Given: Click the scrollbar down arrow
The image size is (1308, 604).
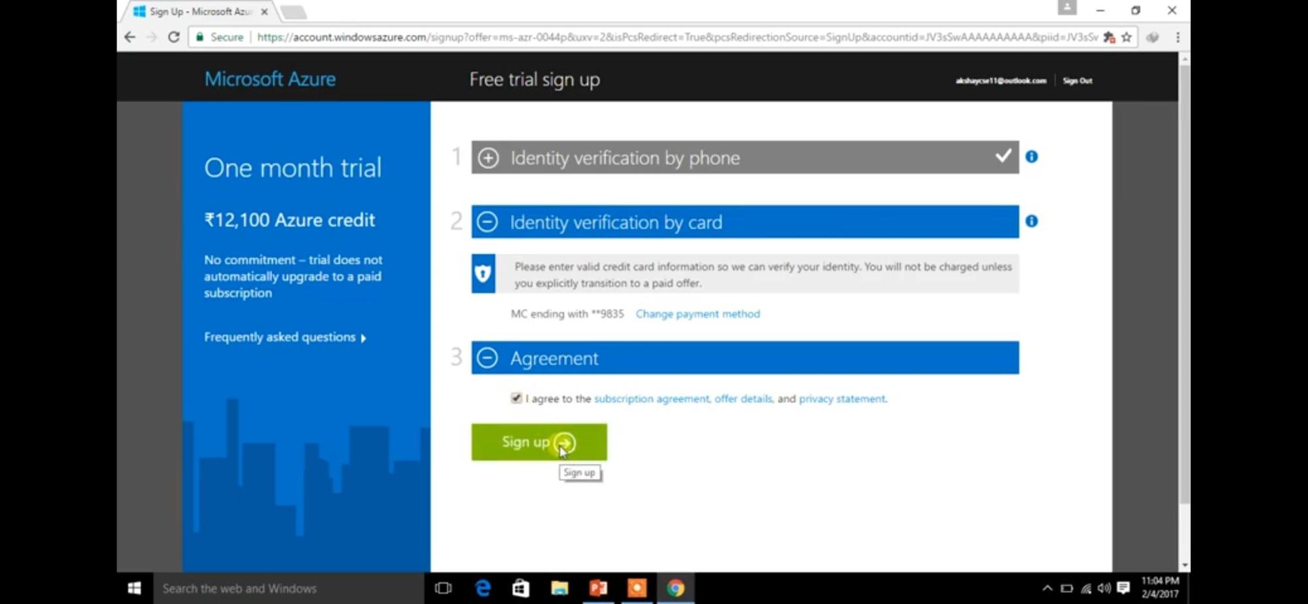Looking at the screenshot, I should tap(1184, 565).
